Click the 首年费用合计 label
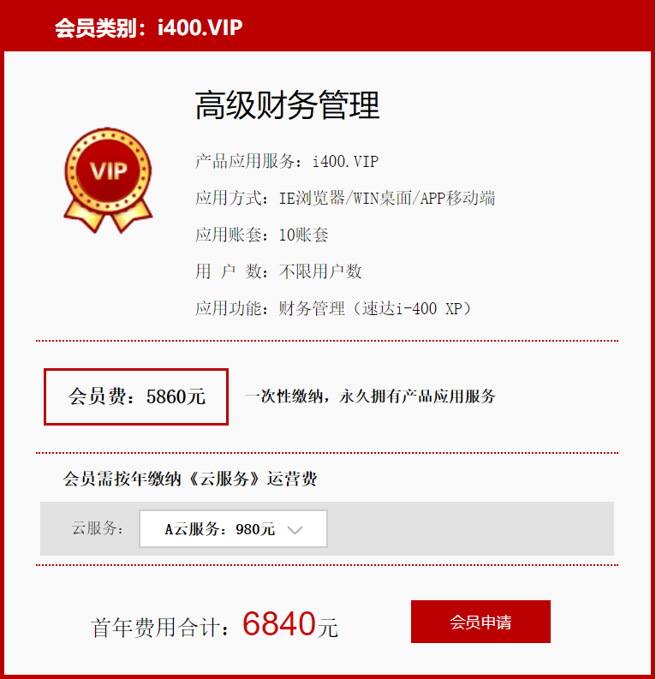 159,628
